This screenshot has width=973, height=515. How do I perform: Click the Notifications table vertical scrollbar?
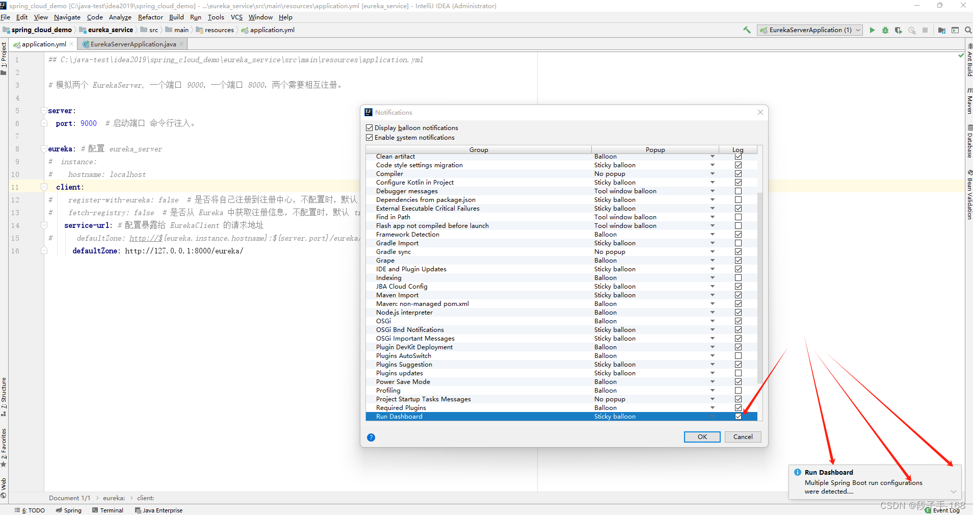click(760, 288)
